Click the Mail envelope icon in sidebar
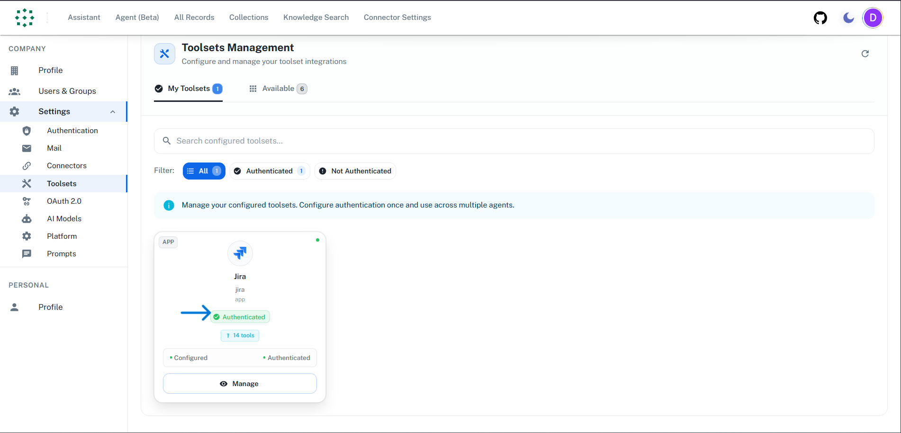This screenshot has width=901, height=433. 27,148
